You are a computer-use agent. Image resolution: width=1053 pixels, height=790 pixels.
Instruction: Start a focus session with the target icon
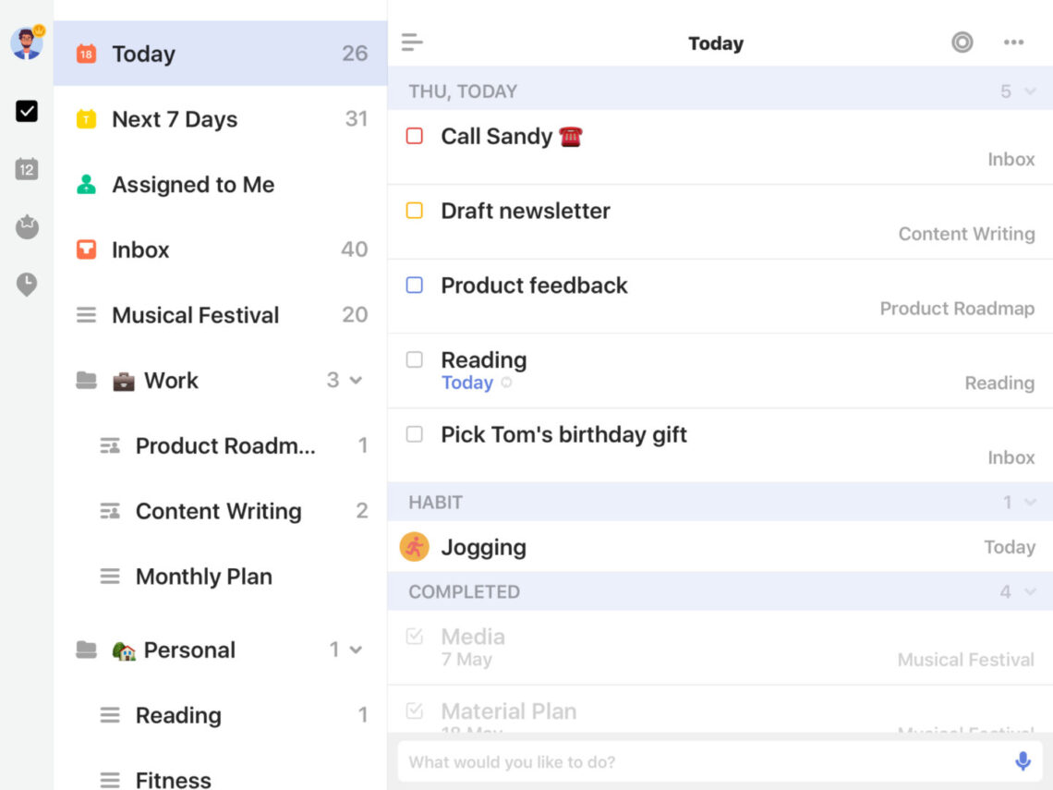click(962, 43)
